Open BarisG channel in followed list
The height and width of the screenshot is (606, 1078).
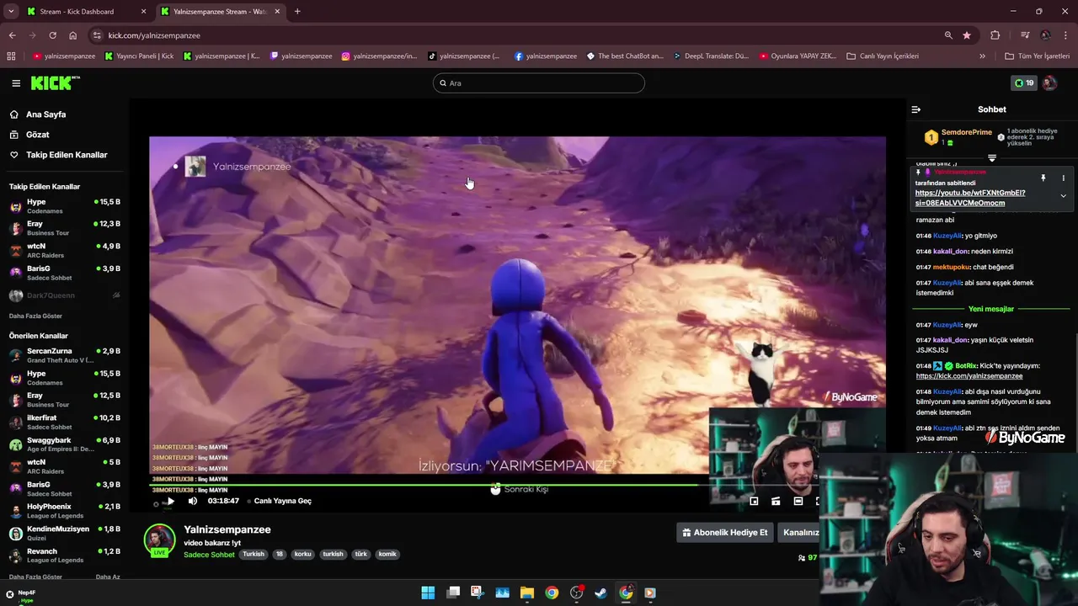65,273
